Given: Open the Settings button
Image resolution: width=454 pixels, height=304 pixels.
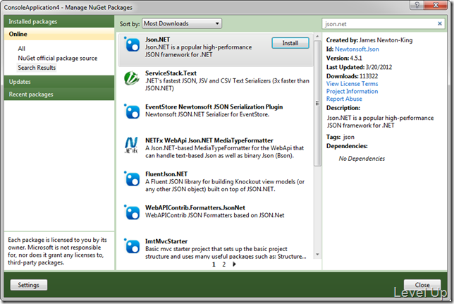Looking at the screenshot, I should [28, 285].
